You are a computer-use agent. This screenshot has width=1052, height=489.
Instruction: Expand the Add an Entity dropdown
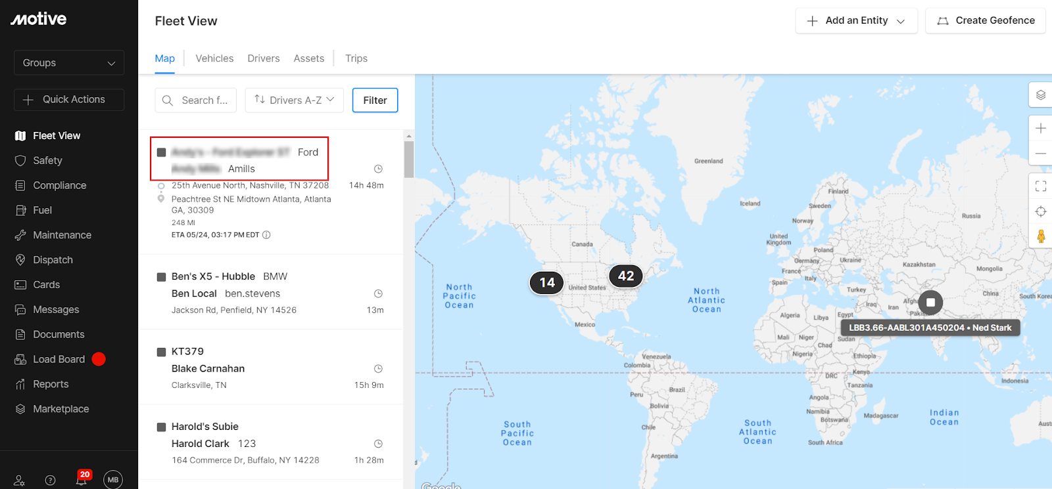(x=856, y=21)
